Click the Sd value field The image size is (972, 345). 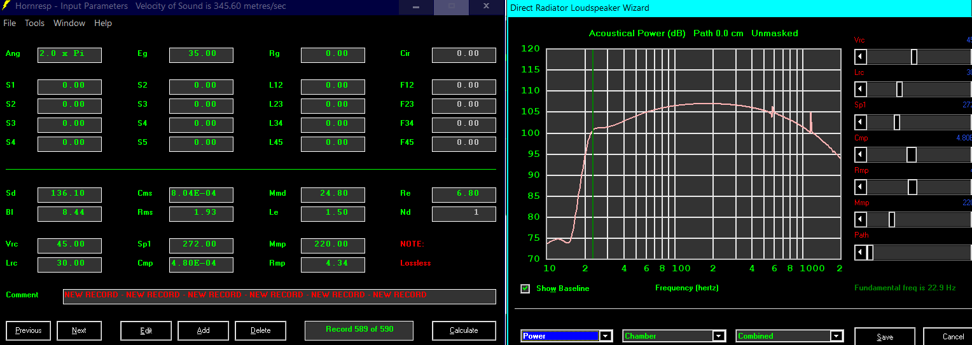[69, 194]
